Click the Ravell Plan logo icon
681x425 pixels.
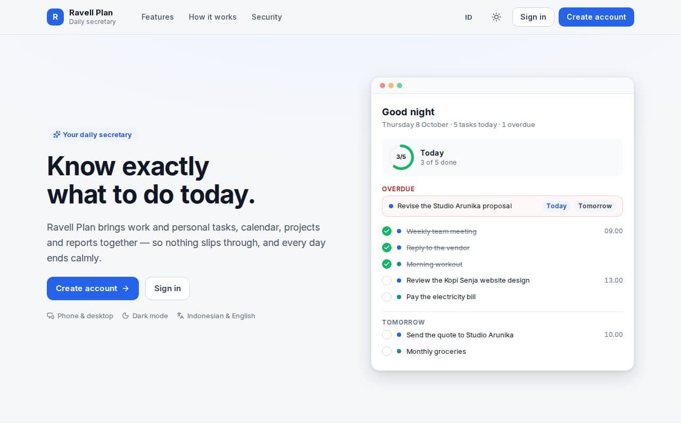pyautogui.click(x=55, y=17)
